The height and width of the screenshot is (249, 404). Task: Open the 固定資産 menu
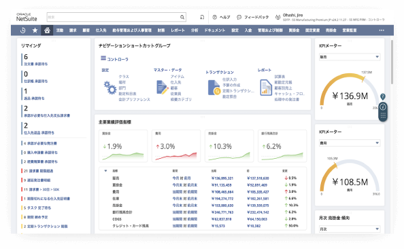(312, 31)
